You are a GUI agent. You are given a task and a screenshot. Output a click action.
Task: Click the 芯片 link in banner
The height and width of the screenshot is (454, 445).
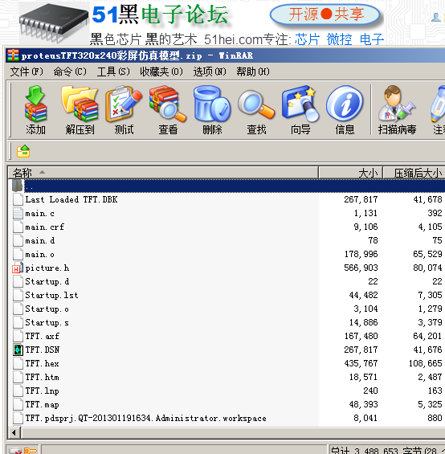coord(307,39)
